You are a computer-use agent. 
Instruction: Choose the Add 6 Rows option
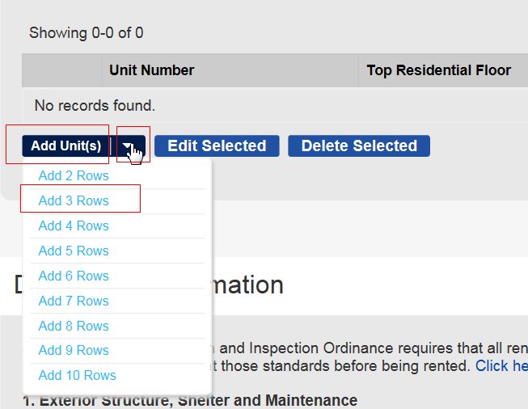(74, 276)
